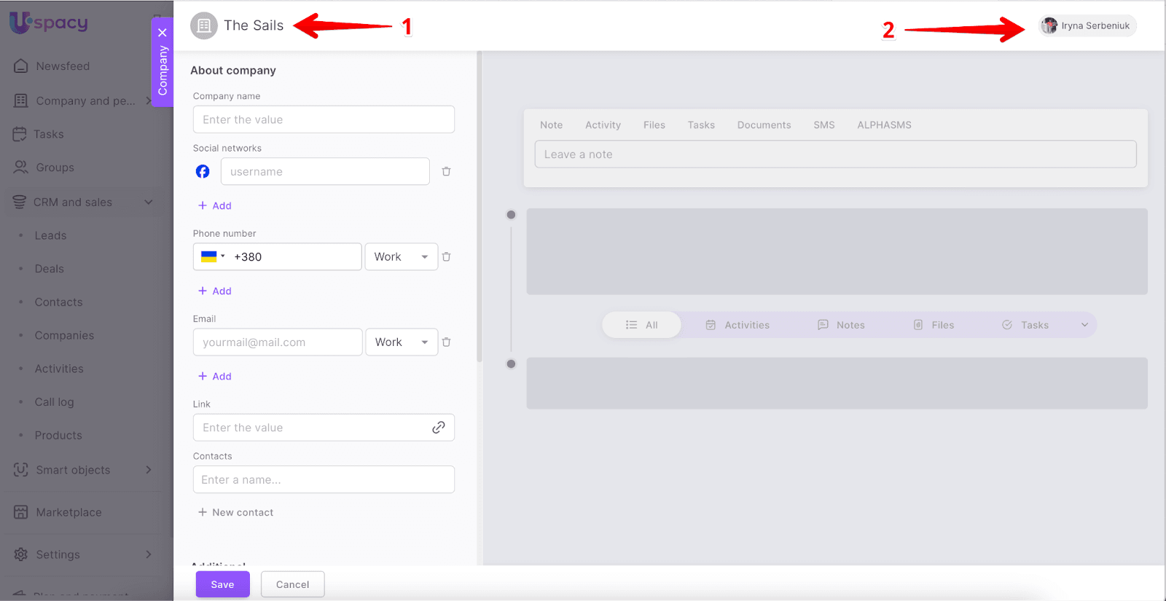The image size is (1166, 601).
Task: Click the Save button
Action: (x=222, y=584)
